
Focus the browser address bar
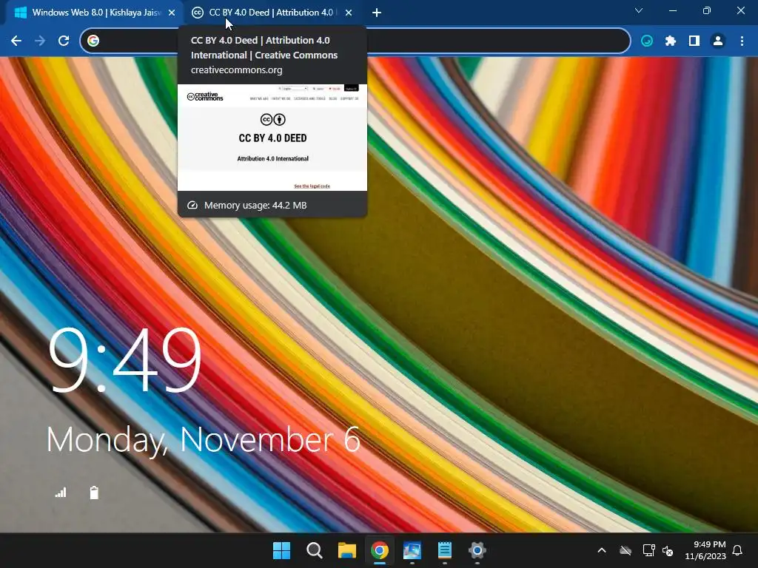point(355,41)
